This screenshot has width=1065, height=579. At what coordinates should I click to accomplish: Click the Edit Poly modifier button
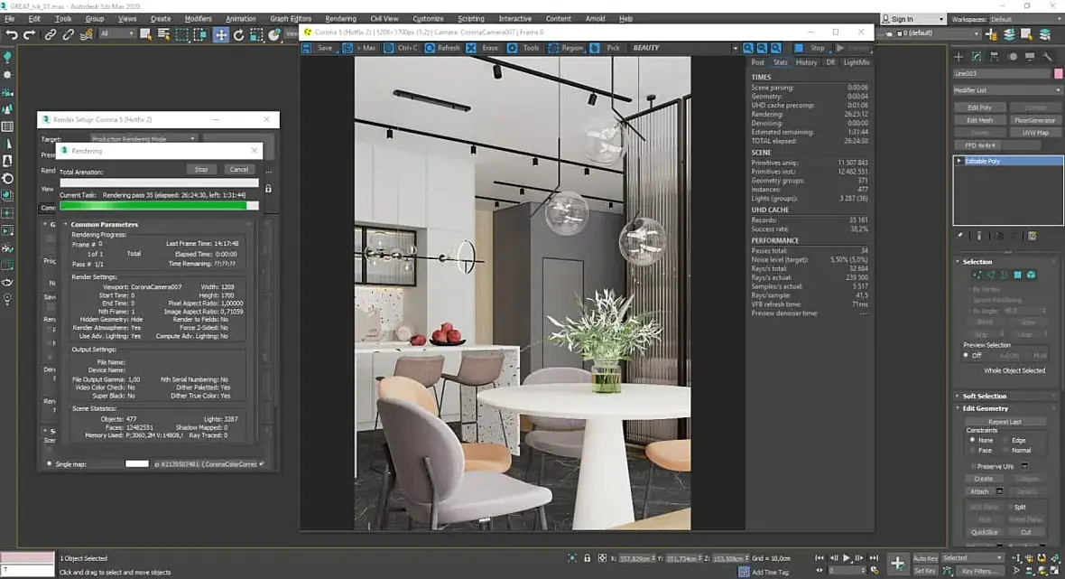(x=979, y=107)
